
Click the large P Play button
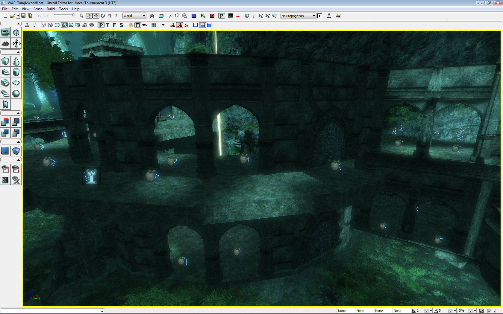click(222, 16)
